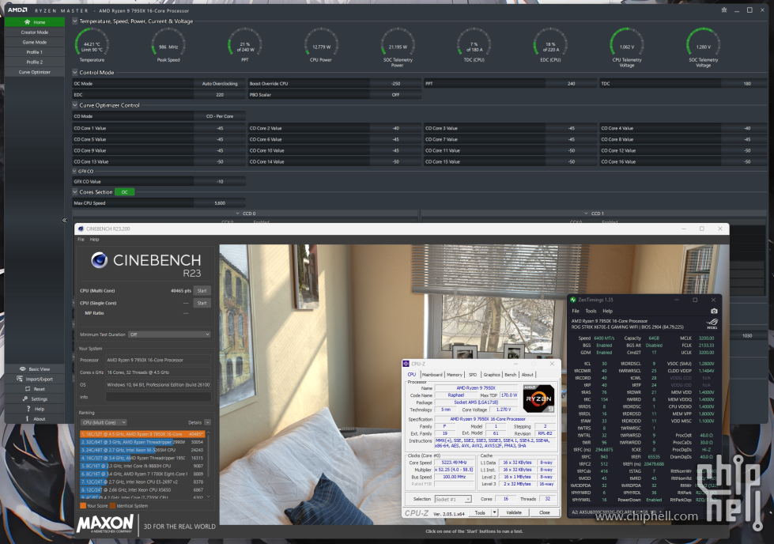Click the Validate button in CPU-Z
Viewport: 774px width, 544px height.
pyautogui.click(x=514, y=512)
